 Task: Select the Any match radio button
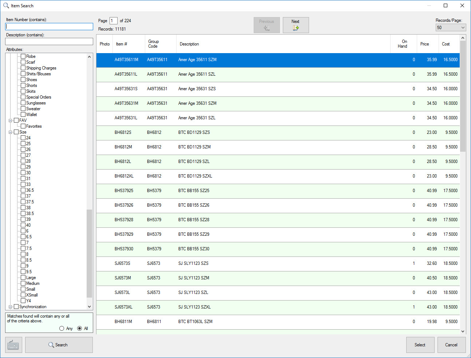point(62,329)
